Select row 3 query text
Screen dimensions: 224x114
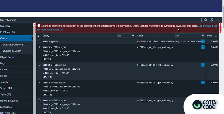[61, 71]
